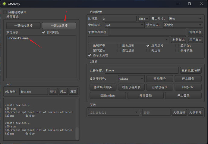This screenshot has height=144, width=208.
Task: Click the 一键USB连接 button
Action: pyautogui.click(x=59, y=25)
